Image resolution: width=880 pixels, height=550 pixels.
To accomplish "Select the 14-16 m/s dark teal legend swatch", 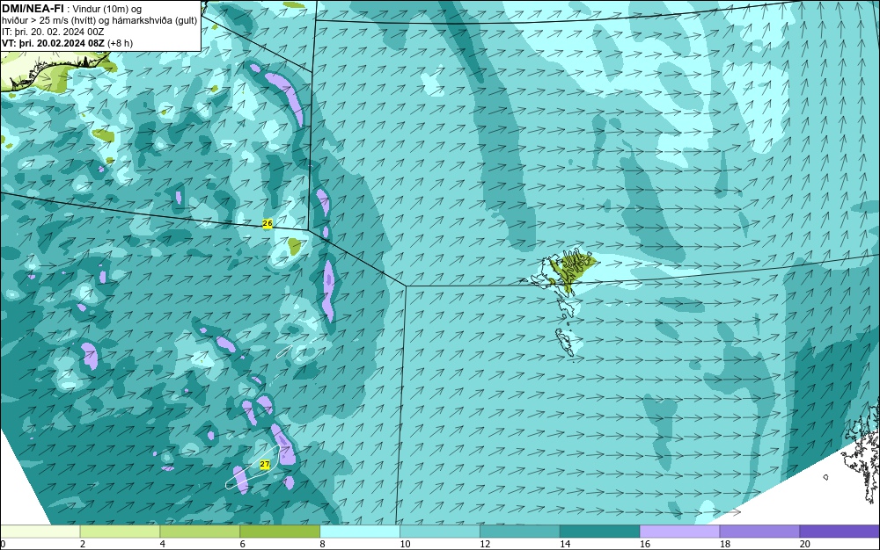I will 600,531.
